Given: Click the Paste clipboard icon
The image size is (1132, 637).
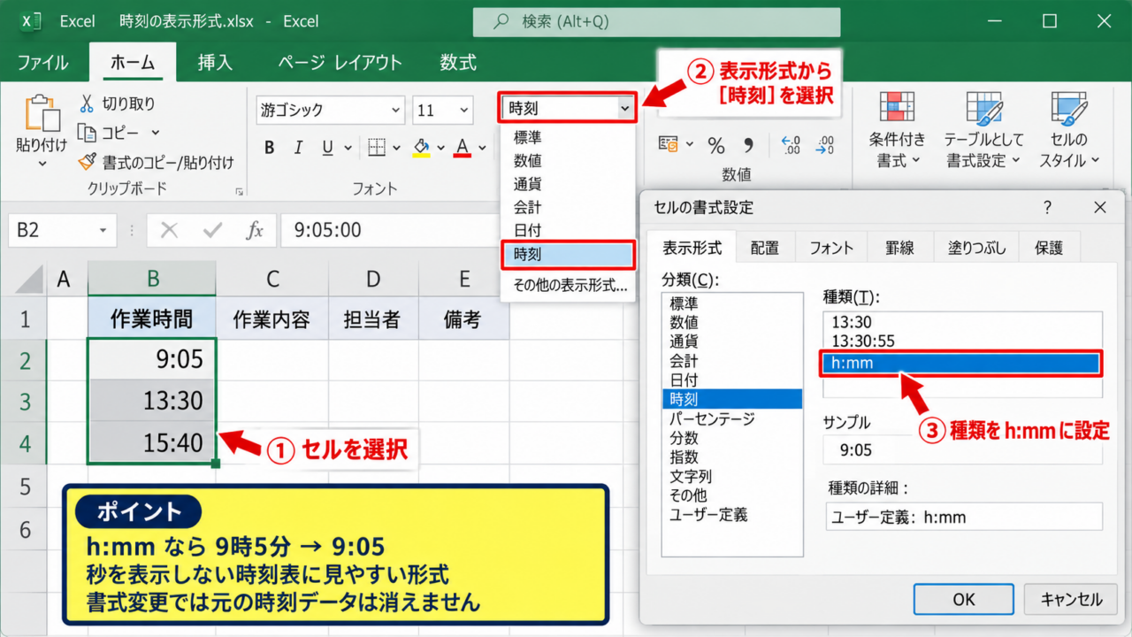Looking at the screenshot, I should click(41, 113).
